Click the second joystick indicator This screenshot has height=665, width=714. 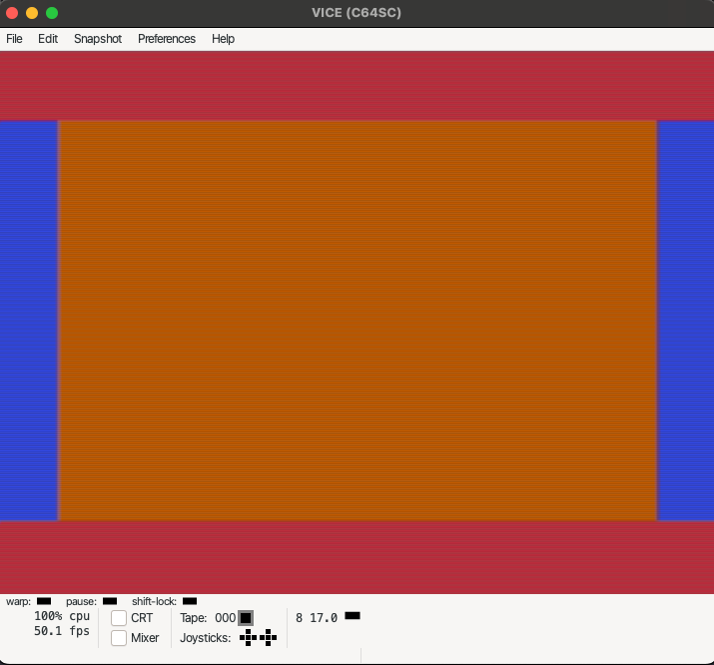pyautogui.click(x=268, y=637)
